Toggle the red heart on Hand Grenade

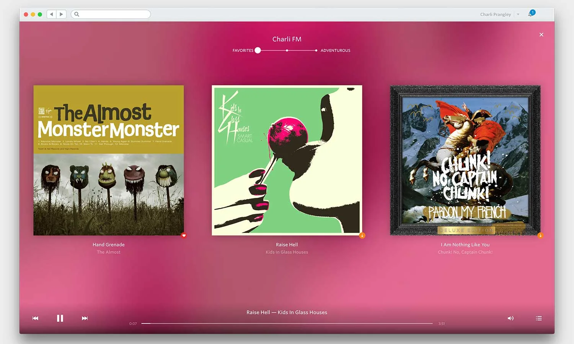tap(184, 235)
